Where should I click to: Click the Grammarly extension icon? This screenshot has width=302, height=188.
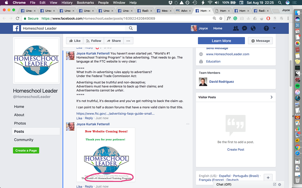pos(235,18)
